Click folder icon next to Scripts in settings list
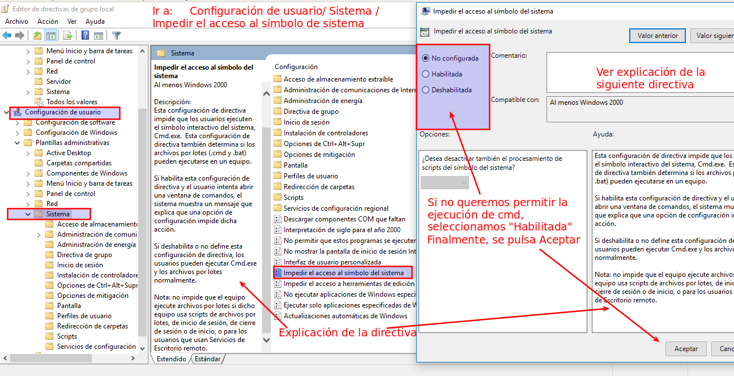This screenshot has width=734, height=376. 278,198
